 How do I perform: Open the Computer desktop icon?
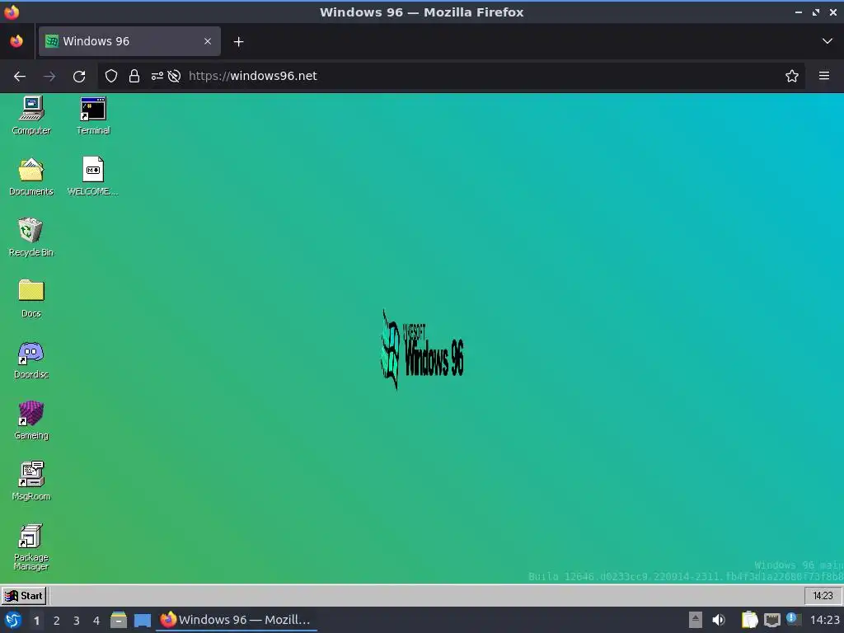[31, 115]
